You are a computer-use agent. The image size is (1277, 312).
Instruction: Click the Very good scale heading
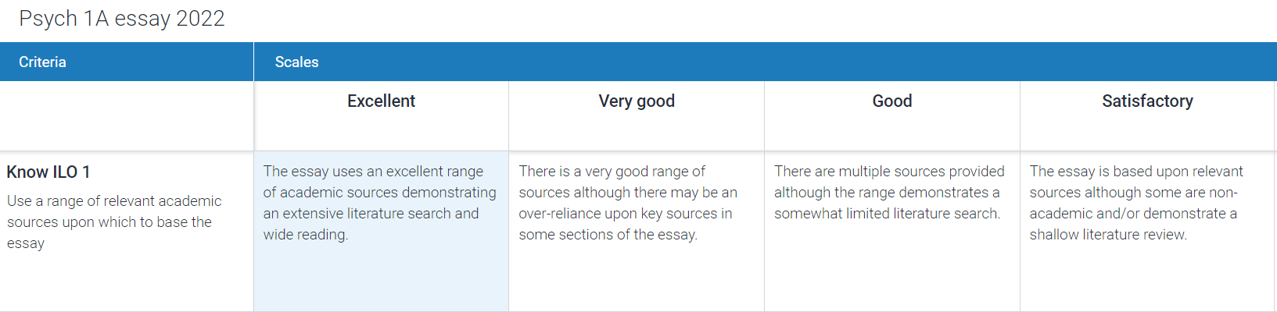[x=637, y=101]
